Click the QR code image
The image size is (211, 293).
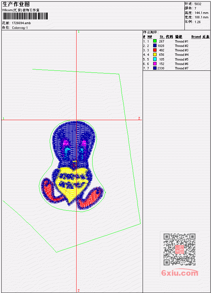pyautogui.click(x=179, y=249)
